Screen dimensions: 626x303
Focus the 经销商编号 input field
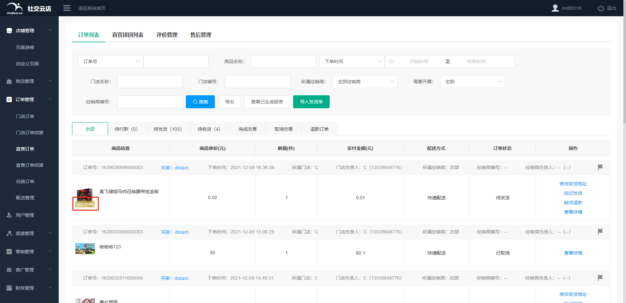pyautogui.click(x=150, y=102)
